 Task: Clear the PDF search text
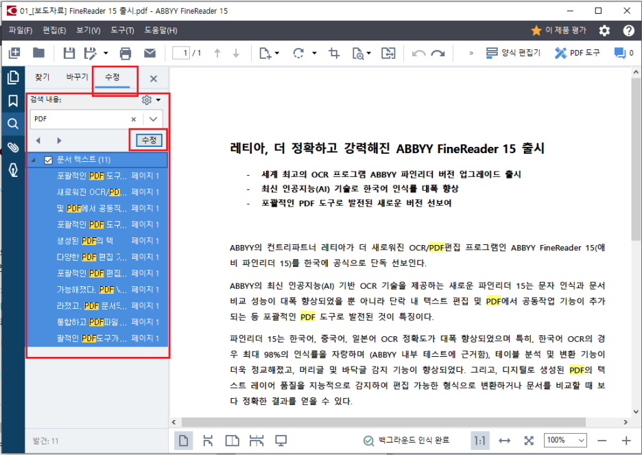(x=134, y=119)
